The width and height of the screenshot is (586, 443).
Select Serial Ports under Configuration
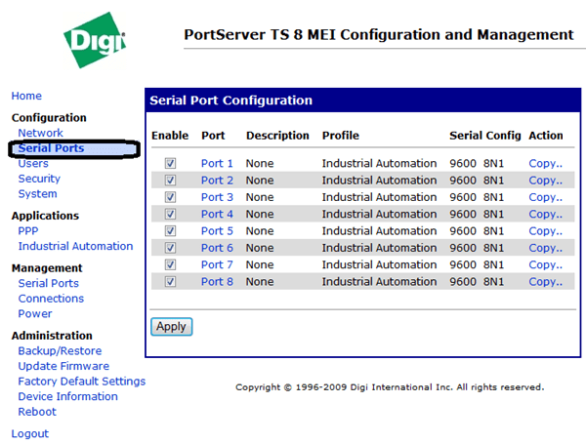pyautogui.click(x=51, y=148)
